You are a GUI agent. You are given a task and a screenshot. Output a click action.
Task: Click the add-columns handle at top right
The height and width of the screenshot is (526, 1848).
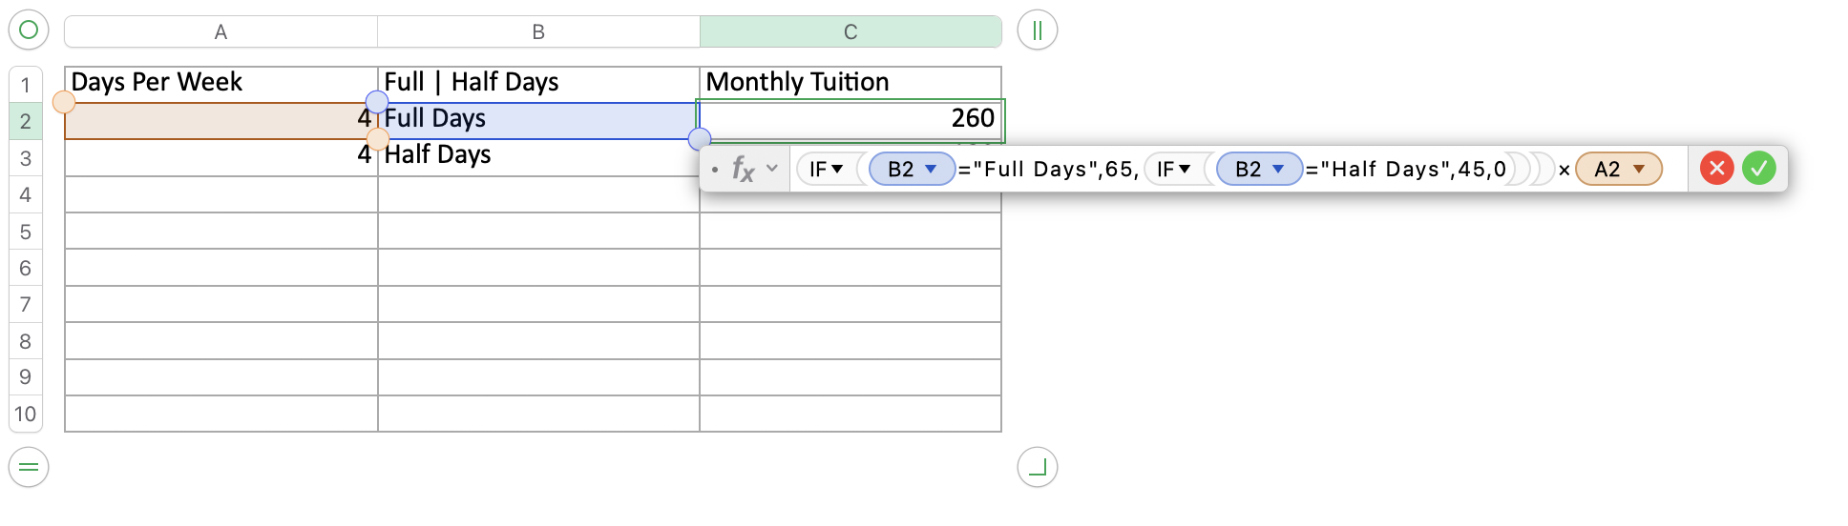[x=1037, y=30]
